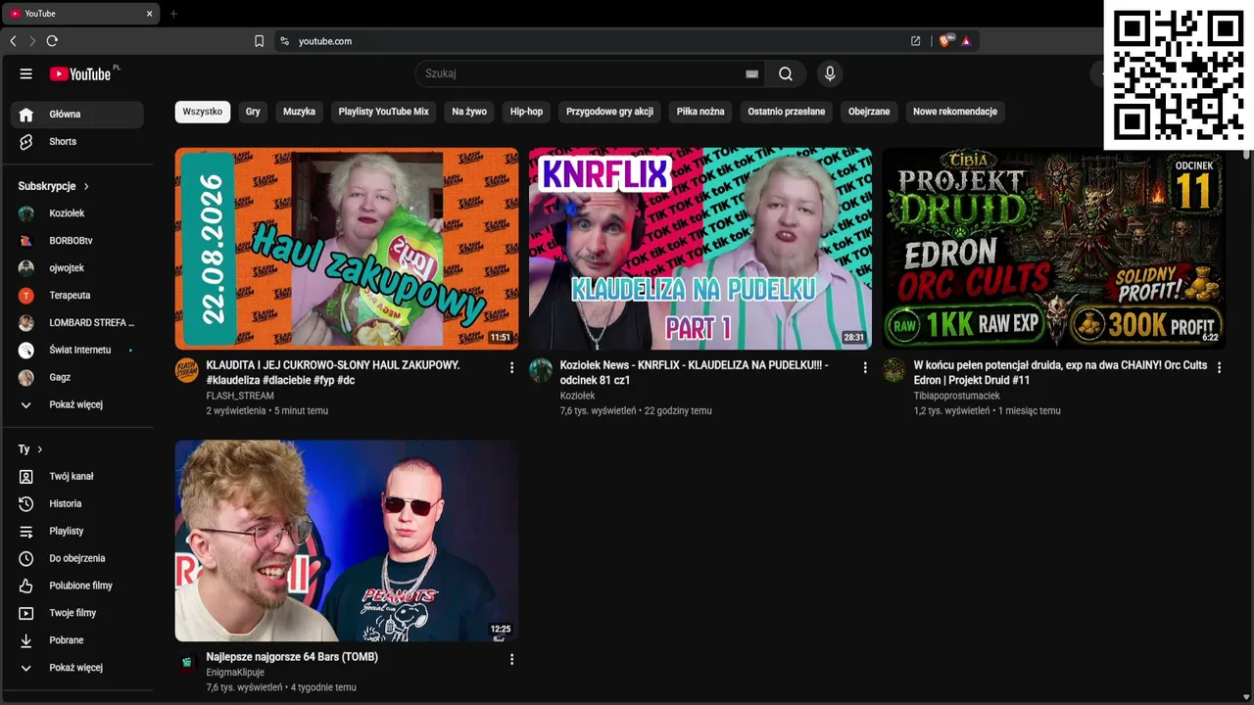Screen dimensions: 1254x705
Task: Open the YouTube guide hamburger menu
Action: pyautogui.click(x=26, y=73)
